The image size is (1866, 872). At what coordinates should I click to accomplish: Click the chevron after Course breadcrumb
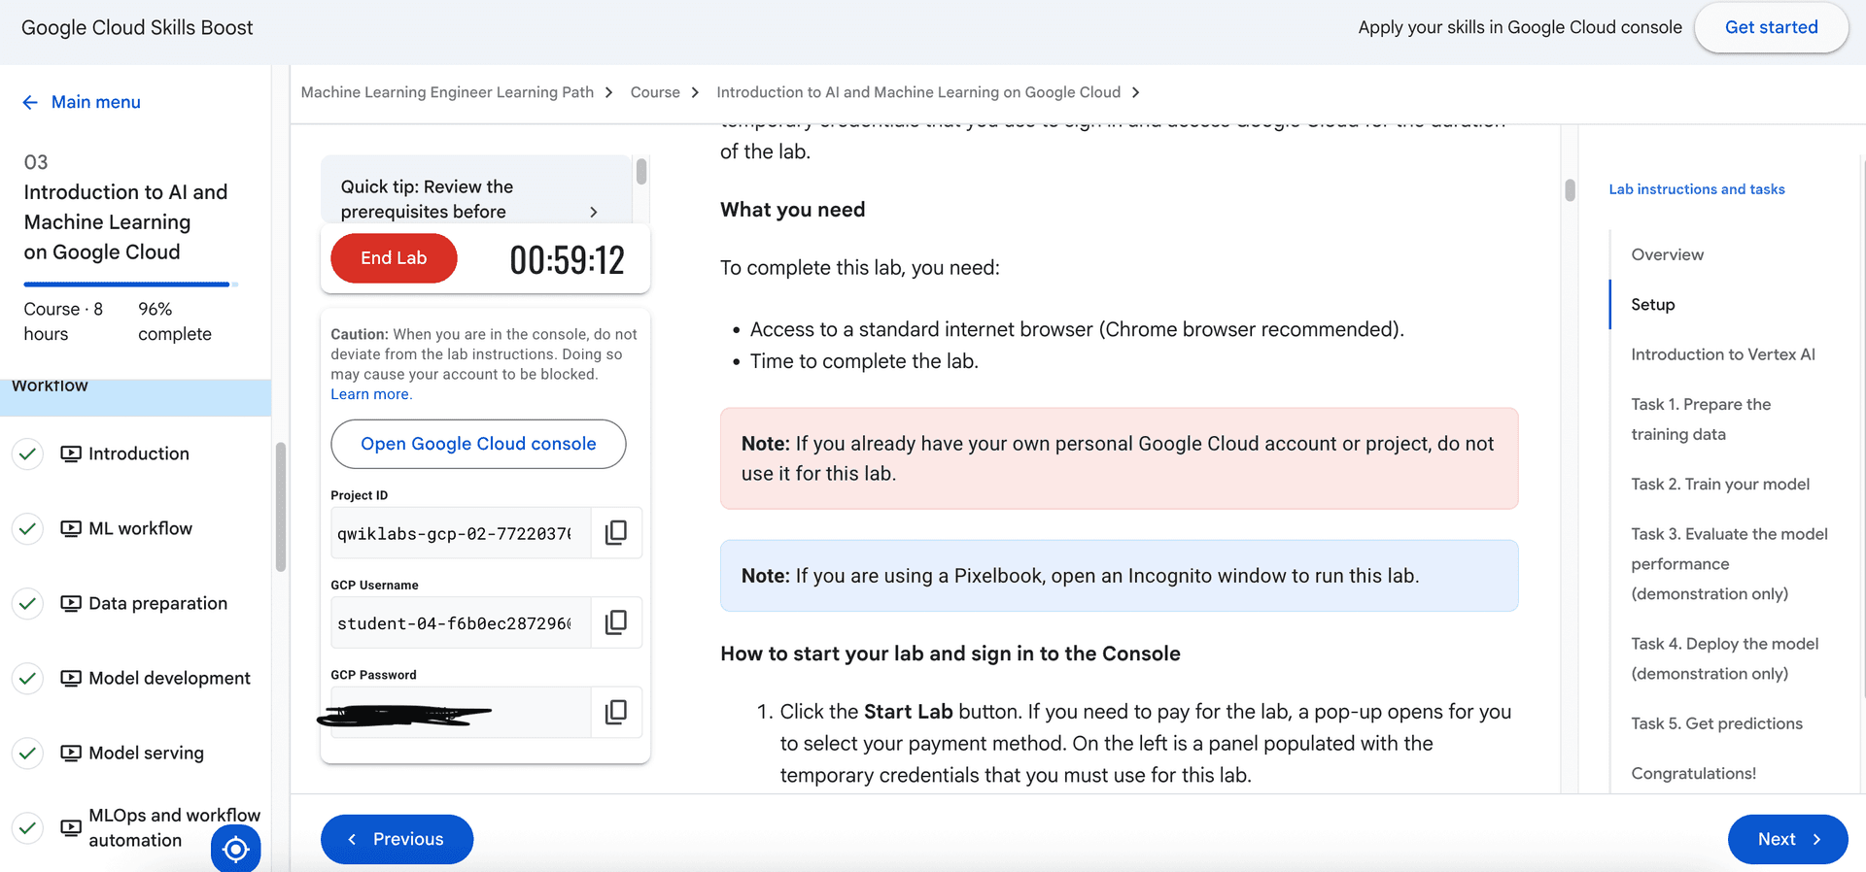tap(695, 92)
